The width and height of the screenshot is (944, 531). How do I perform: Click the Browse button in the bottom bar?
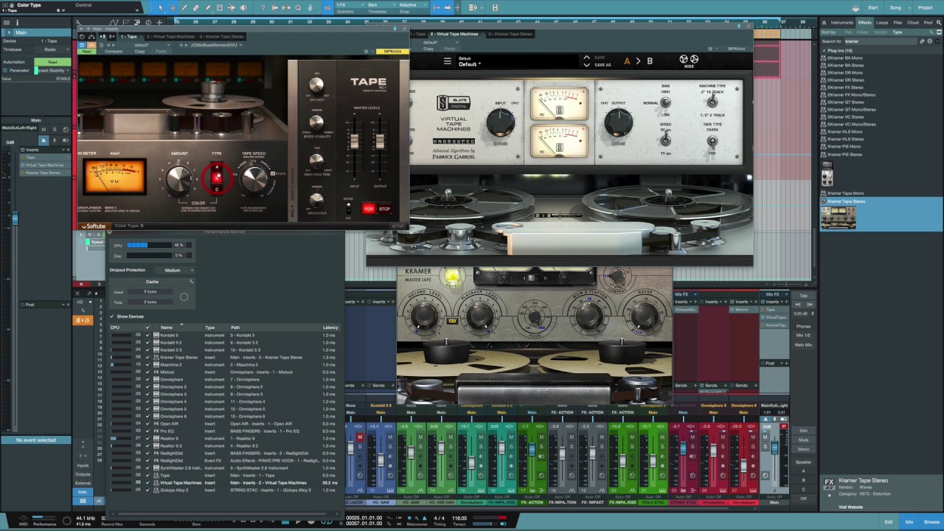pos(931,522)
